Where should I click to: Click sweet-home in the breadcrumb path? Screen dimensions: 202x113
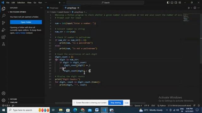tap(63, 12)
